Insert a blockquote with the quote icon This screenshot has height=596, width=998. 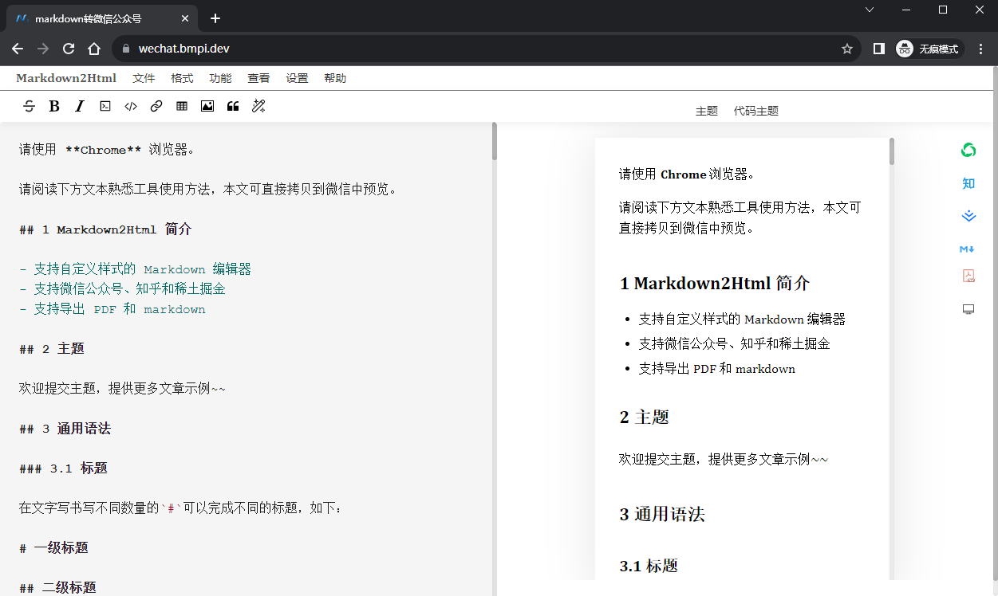pyautogui.click(x=233, y=106)
